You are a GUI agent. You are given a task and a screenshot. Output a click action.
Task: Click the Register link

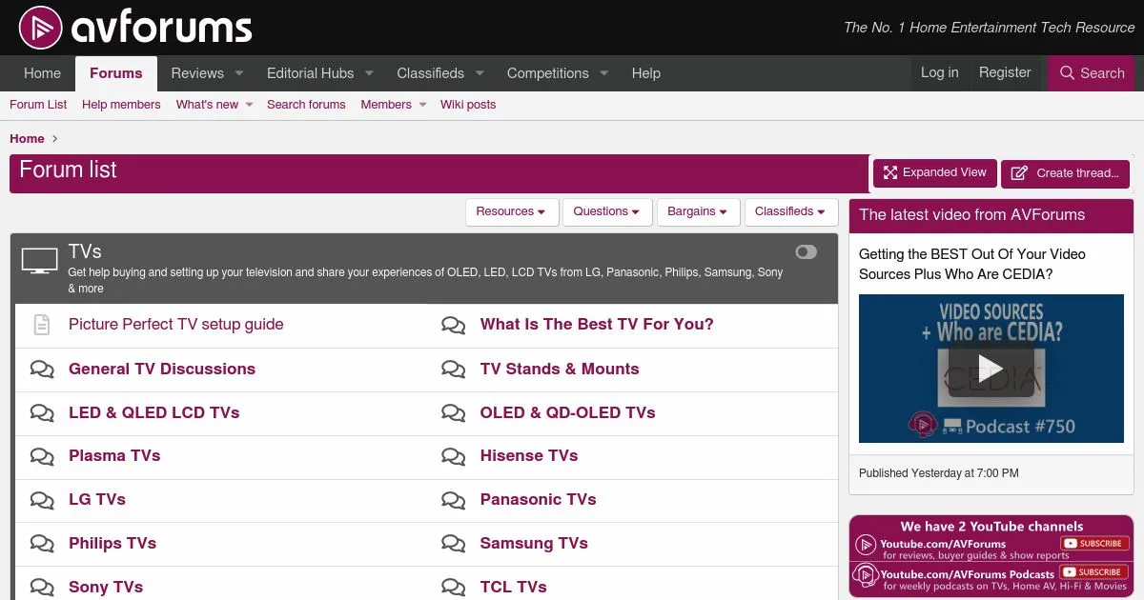coord(1005,72)
